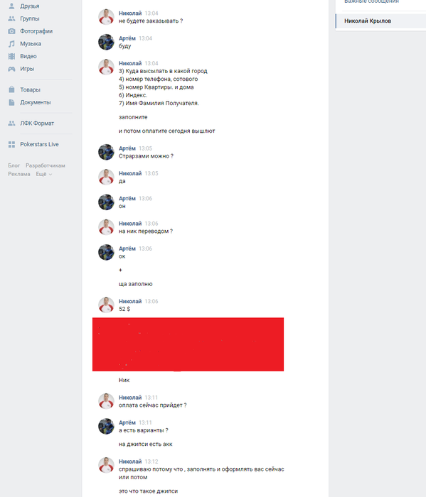Open the Важные сообщения tab
The image size is (426, 497).
click(371, 2)
